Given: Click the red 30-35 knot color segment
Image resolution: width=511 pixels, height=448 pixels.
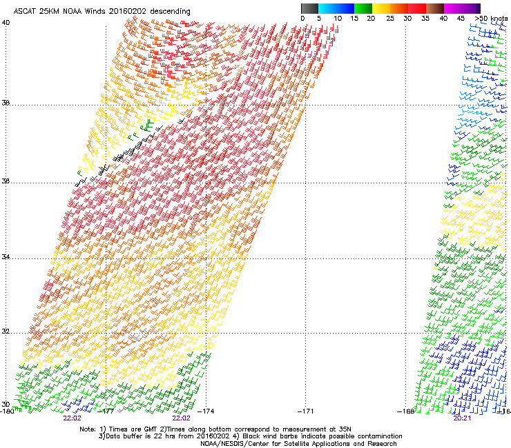Looking at the screenshot, I should pos(417,8).
